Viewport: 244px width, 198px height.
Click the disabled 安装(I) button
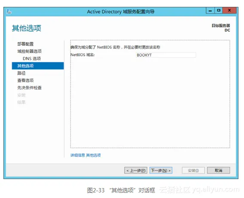tap(193, 170)
